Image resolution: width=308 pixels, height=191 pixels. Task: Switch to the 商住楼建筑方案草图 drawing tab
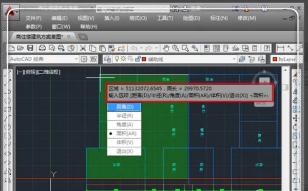click(x=40, y=37)
